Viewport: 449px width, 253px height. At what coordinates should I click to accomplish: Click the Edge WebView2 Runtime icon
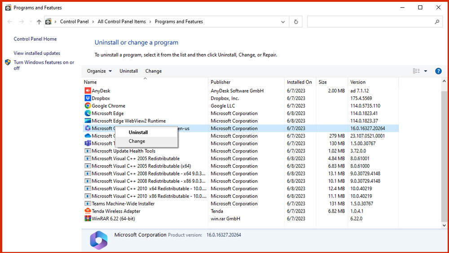(x=88, y=121)
